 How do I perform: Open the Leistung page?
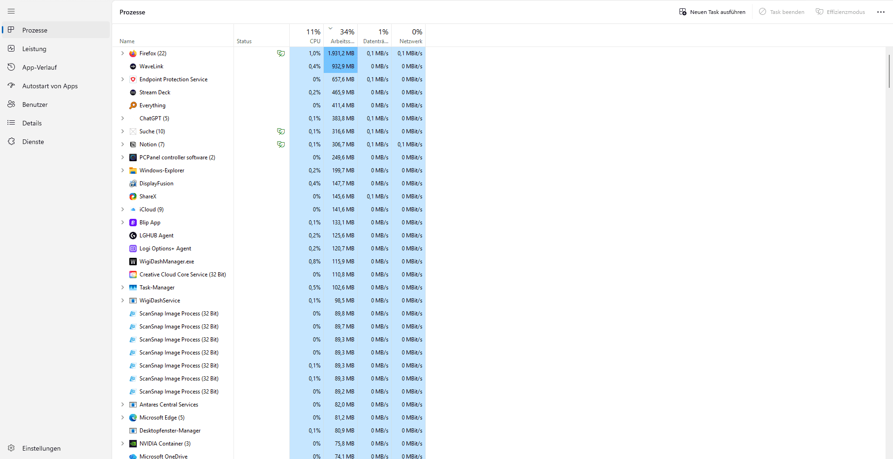56,49
